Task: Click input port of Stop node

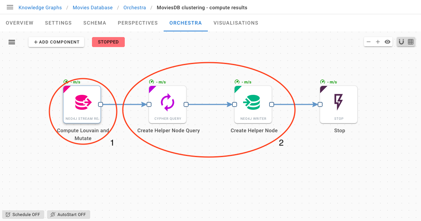Action: (320, 104)
